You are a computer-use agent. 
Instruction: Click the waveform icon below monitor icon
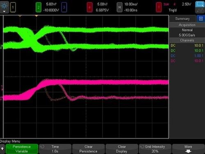click(x=200, y=10)
